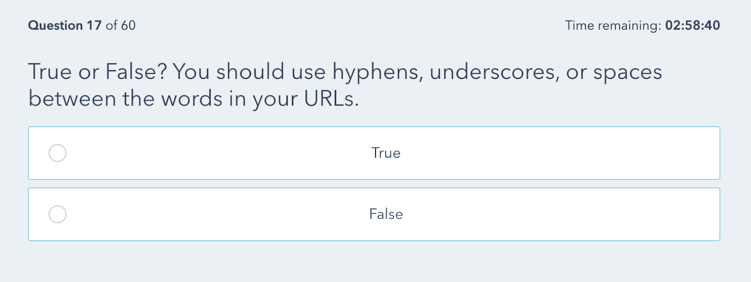Select the answer labeled False
Image resolution: width=751 pixels, height=282 pixels.
(385, 214)
